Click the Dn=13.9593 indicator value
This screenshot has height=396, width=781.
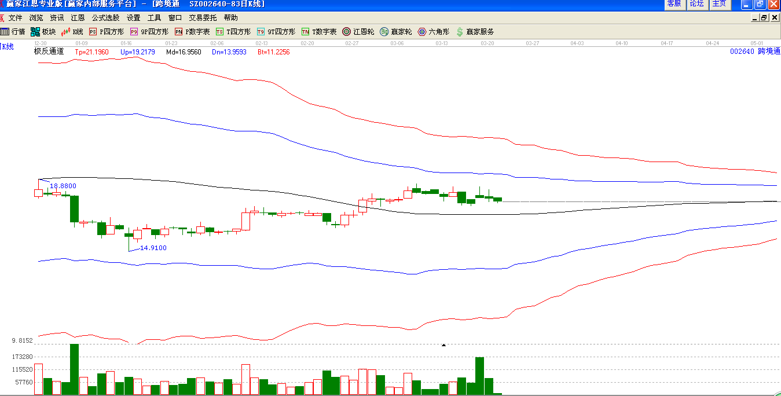coord(229,52)
